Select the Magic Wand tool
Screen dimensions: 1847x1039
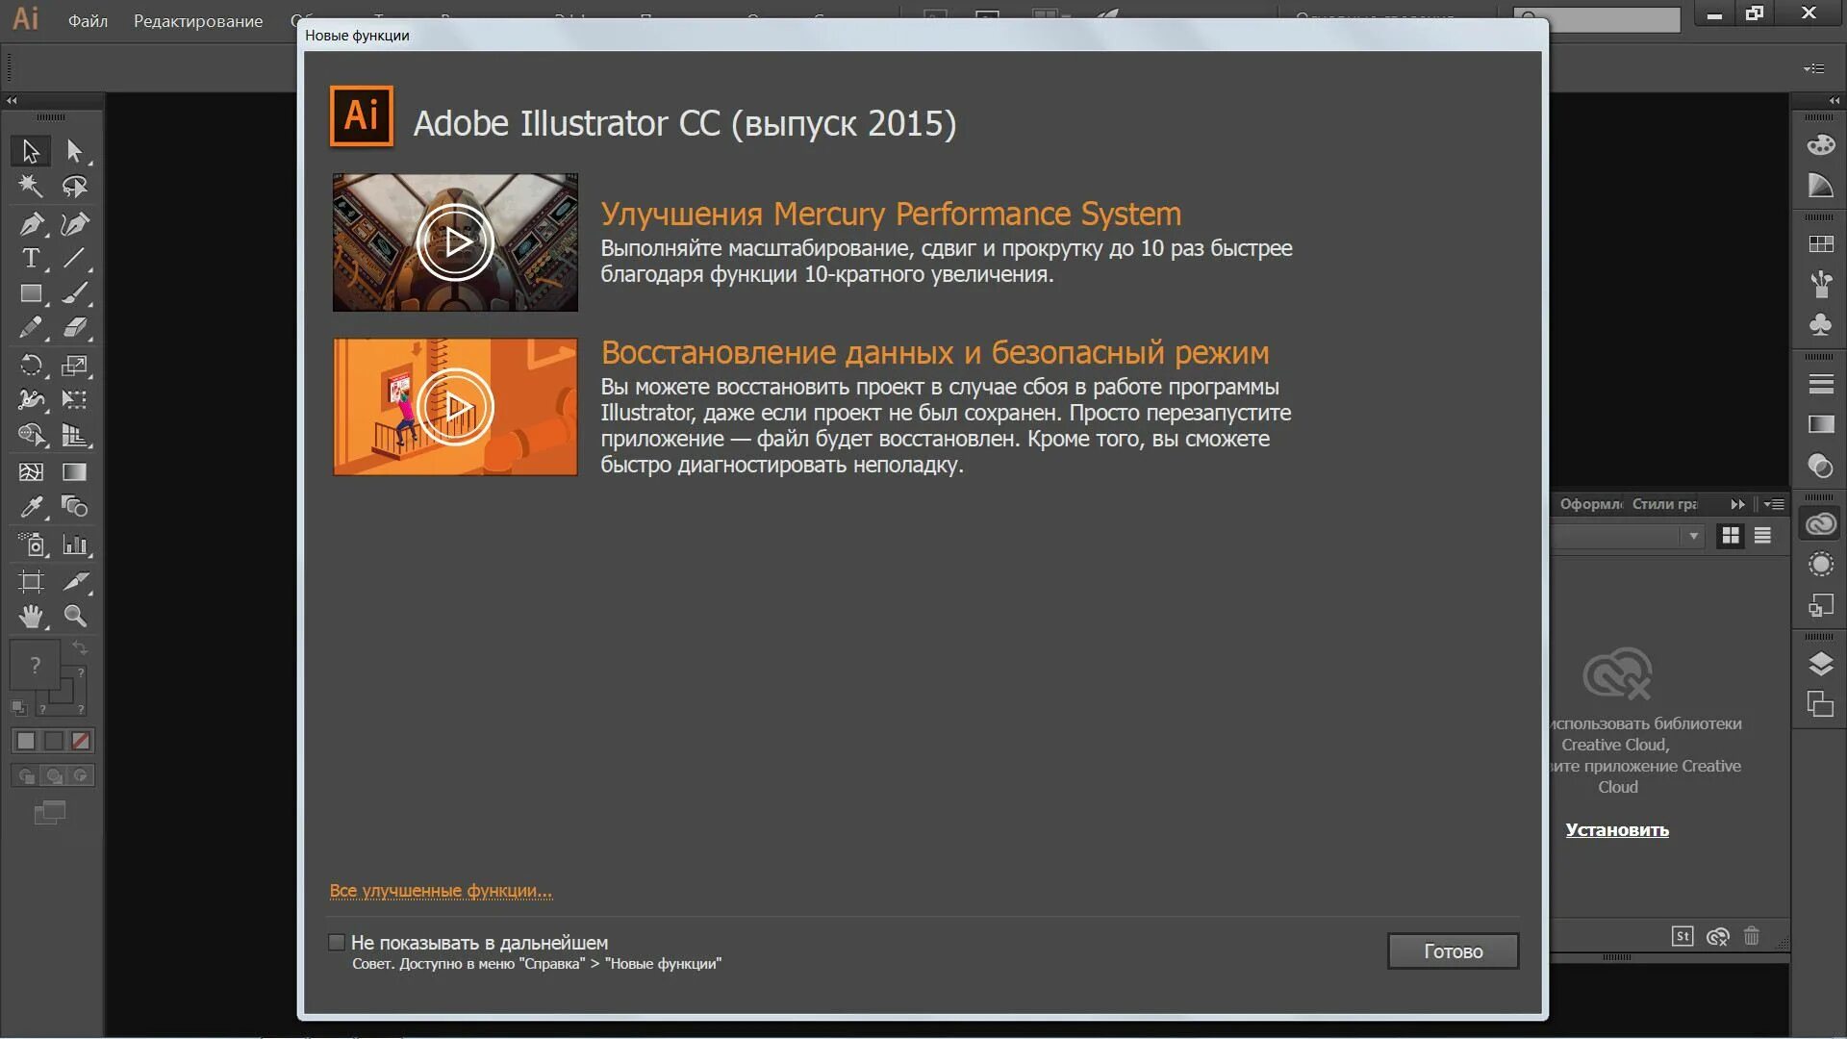[x=30, y=186]
